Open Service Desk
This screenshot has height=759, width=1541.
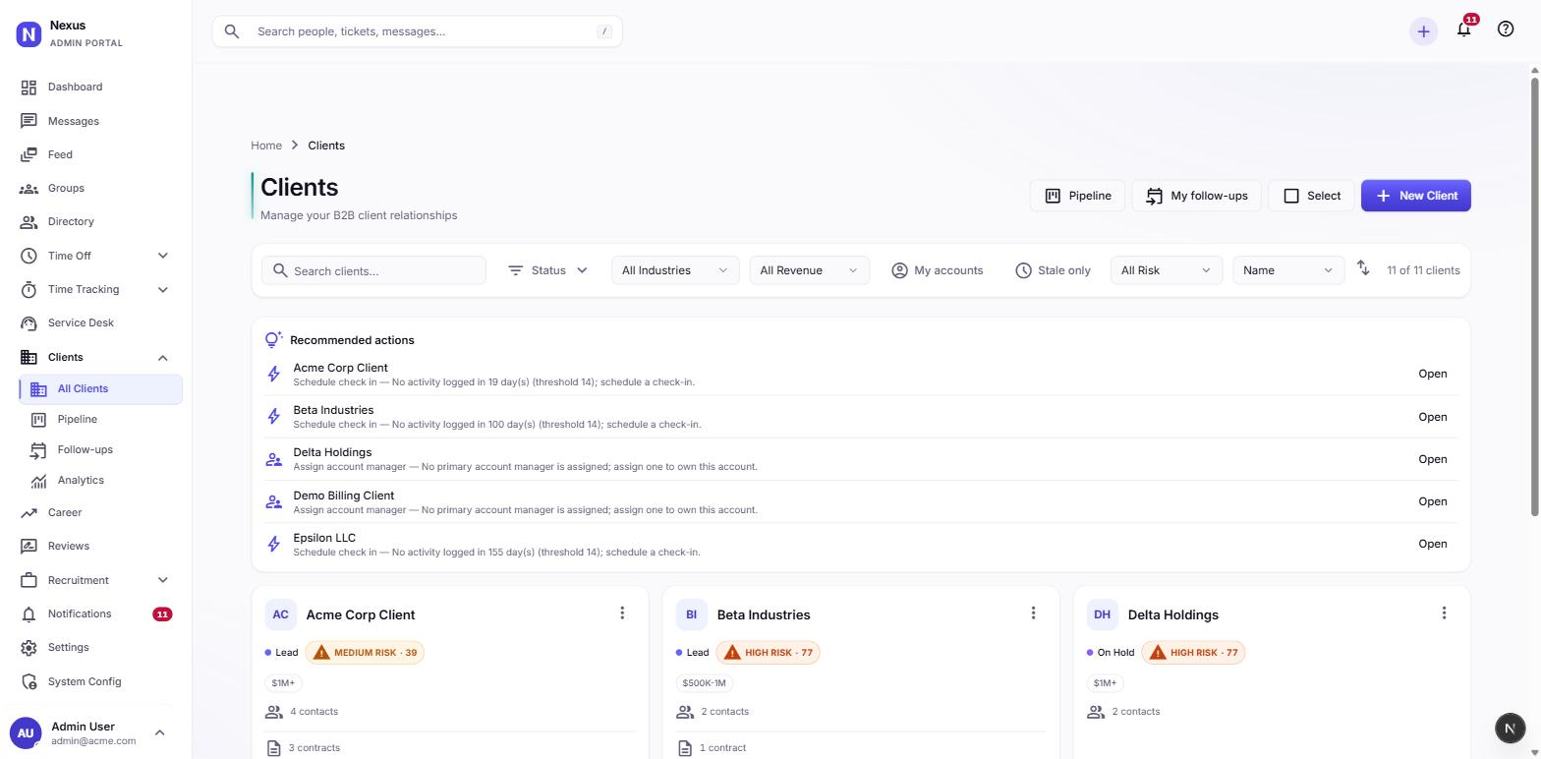(95, 322)
